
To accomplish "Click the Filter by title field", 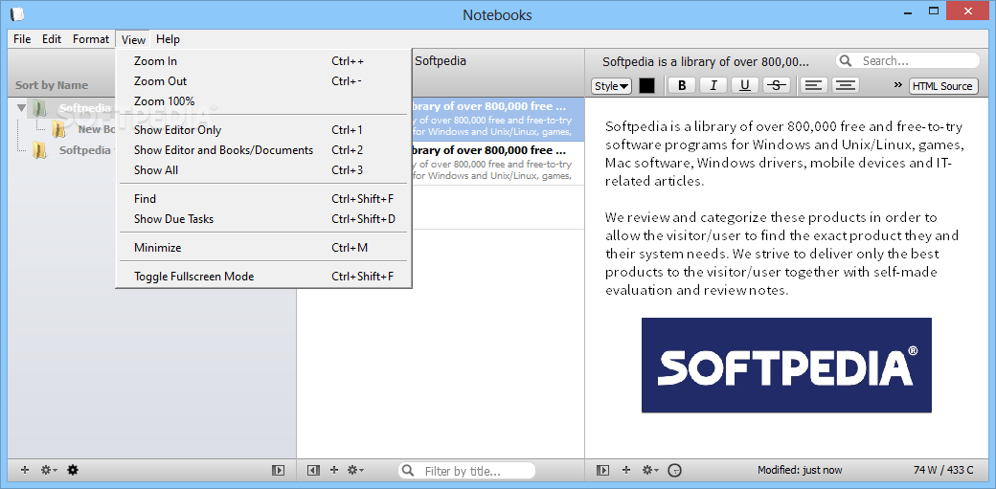I will coord(467,471).
